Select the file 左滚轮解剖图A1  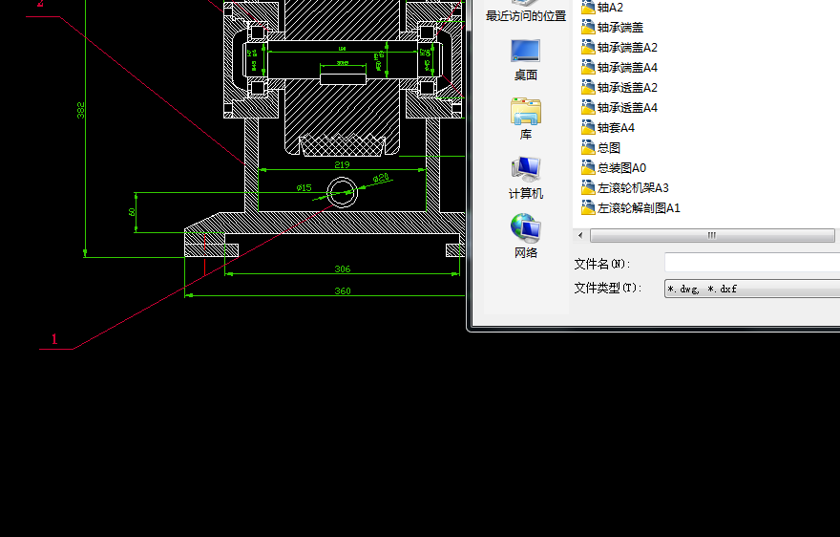631,208
